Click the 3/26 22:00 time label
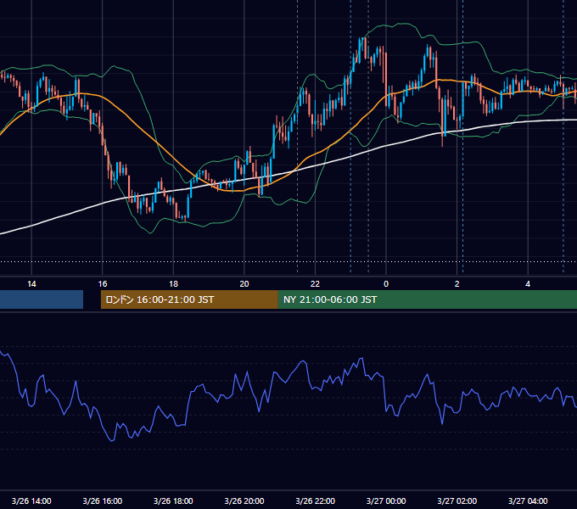 [316, 501]
